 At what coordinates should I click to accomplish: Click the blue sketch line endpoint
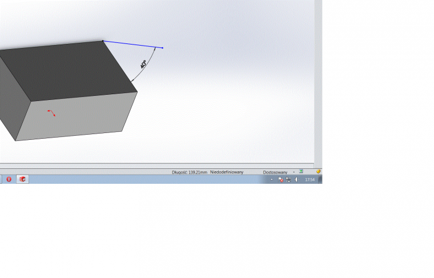point(163,48)
